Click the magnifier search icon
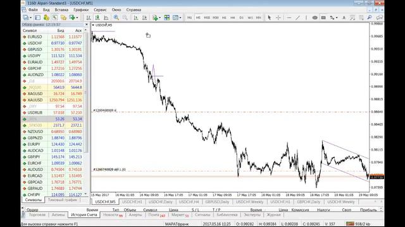The width and height of the screenshot is (405, 227). click(370, 18)
